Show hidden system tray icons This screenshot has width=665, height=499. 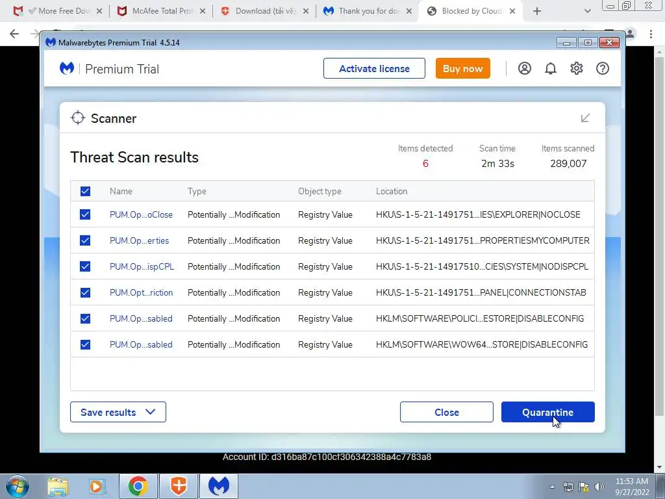[552, 487]
